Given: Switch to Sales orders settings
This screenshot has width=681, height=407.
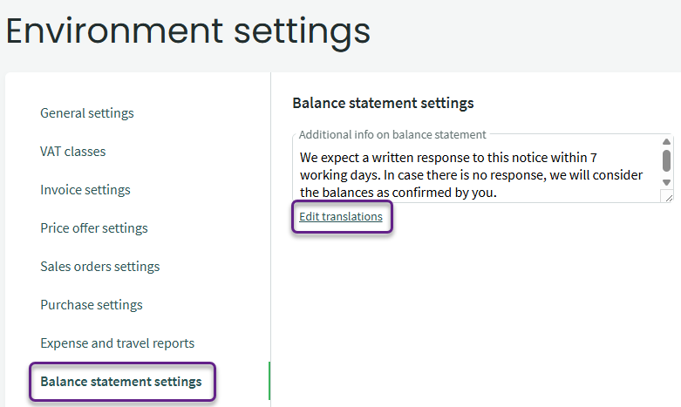Looking at the screenshot, I should pos(99,267).
